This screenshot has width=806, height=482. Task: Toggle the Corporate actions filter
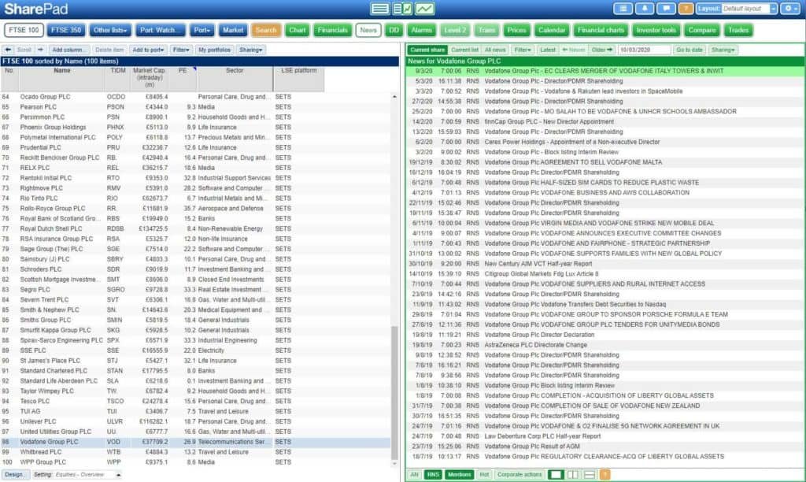(x=519, y=474)
